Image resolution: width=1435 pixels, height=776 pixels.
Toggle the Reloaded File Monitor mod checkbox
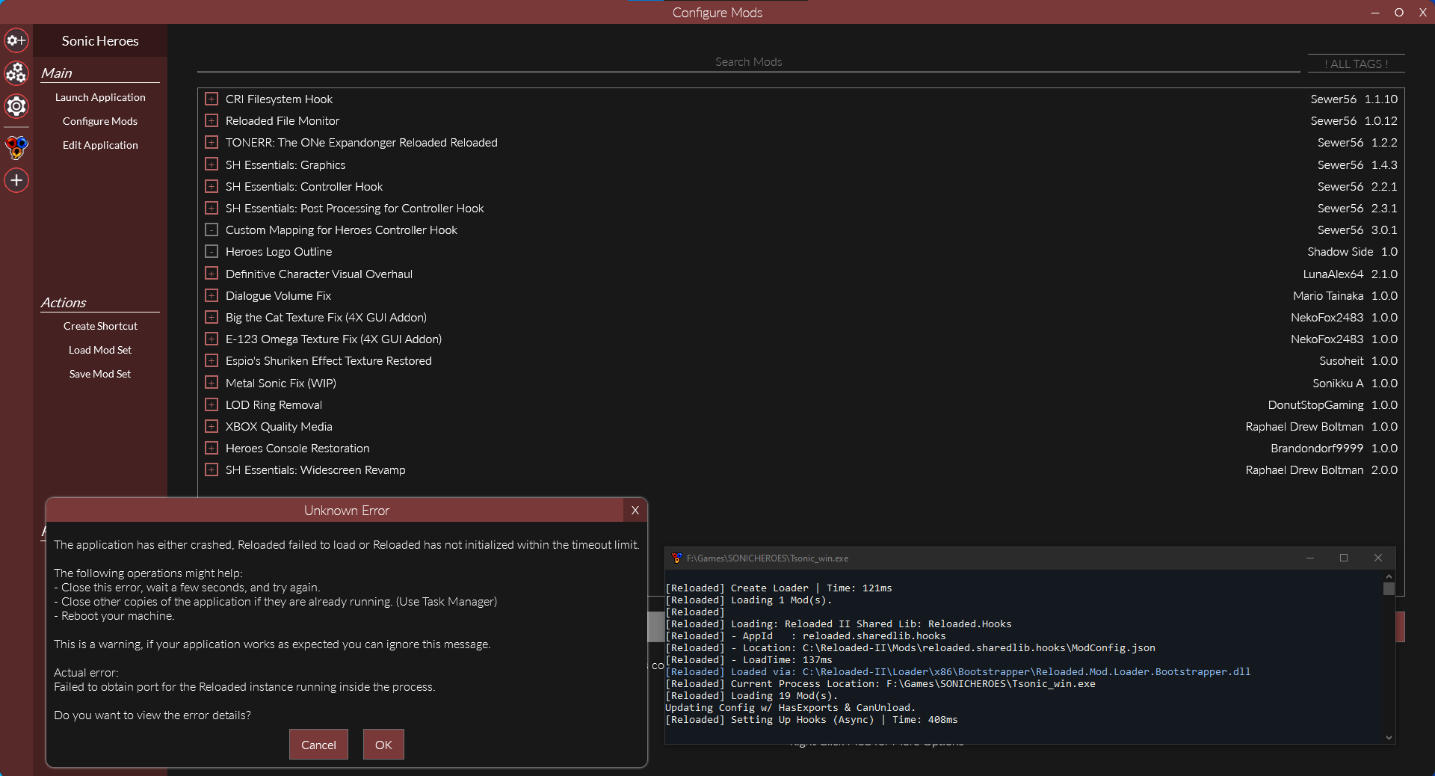[212, 120]
